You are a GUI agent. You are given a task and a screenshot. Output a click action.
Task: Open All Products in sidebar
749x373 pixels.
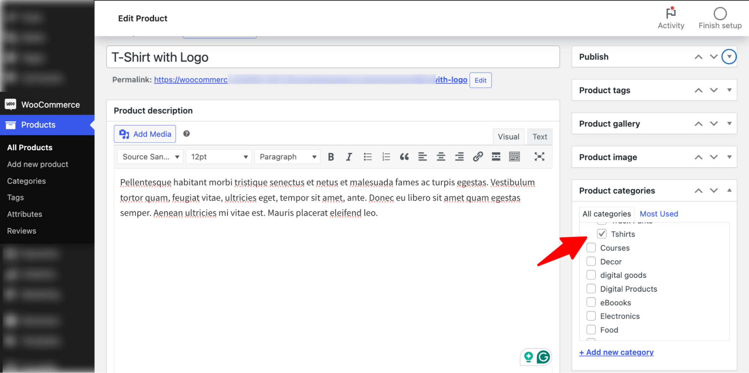click(30, 148)
